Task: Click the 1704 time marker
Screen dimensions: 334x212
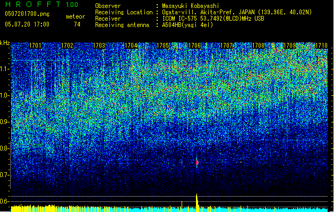Action: [131, 46]
